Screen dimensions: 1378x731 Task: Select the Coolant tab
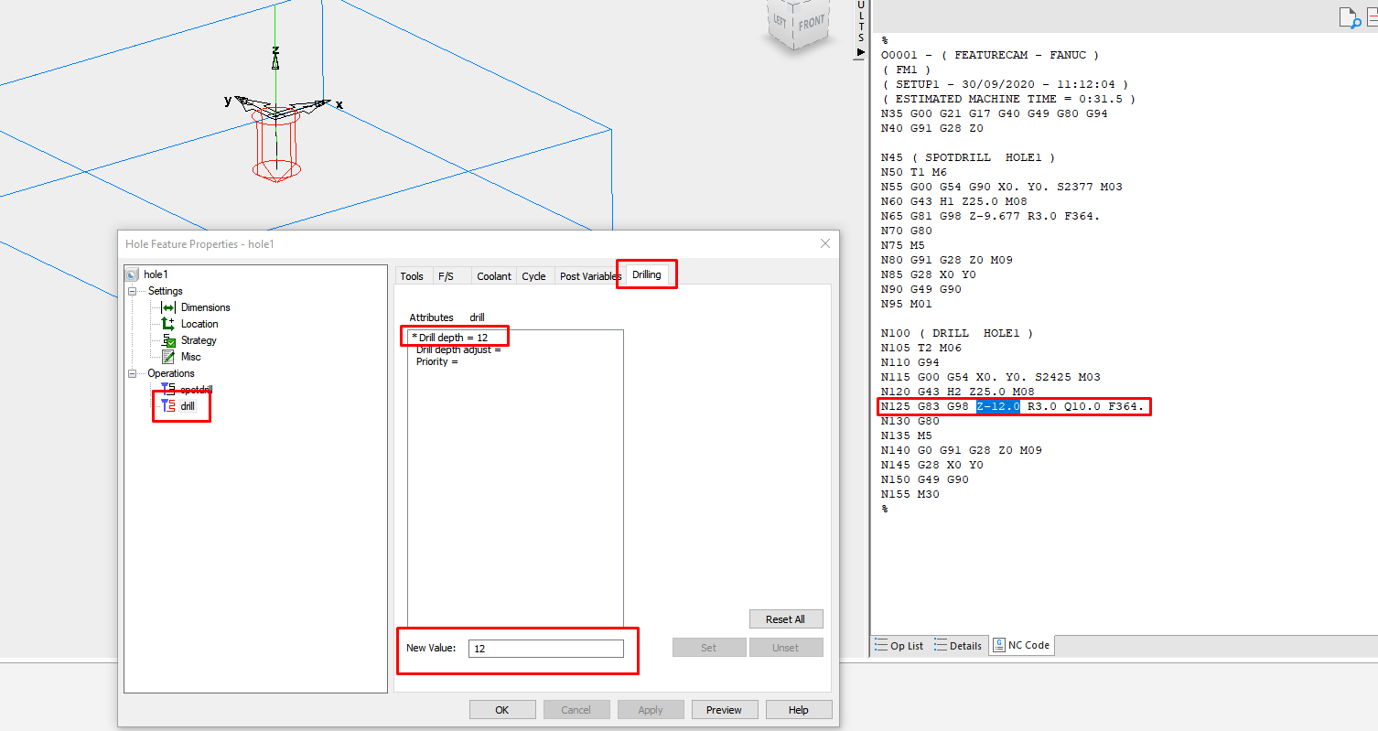pos(494,275)
